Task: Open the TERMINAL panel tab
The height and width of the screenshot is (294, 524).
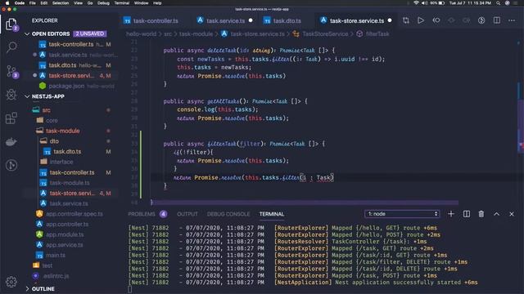Action: (x=271, y=214)
